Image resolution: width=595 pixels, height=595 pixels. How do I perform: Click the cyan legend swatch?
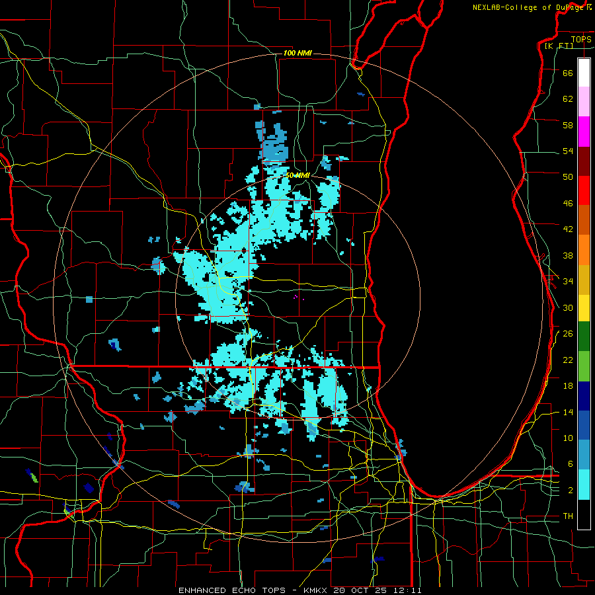pos(584,485)
